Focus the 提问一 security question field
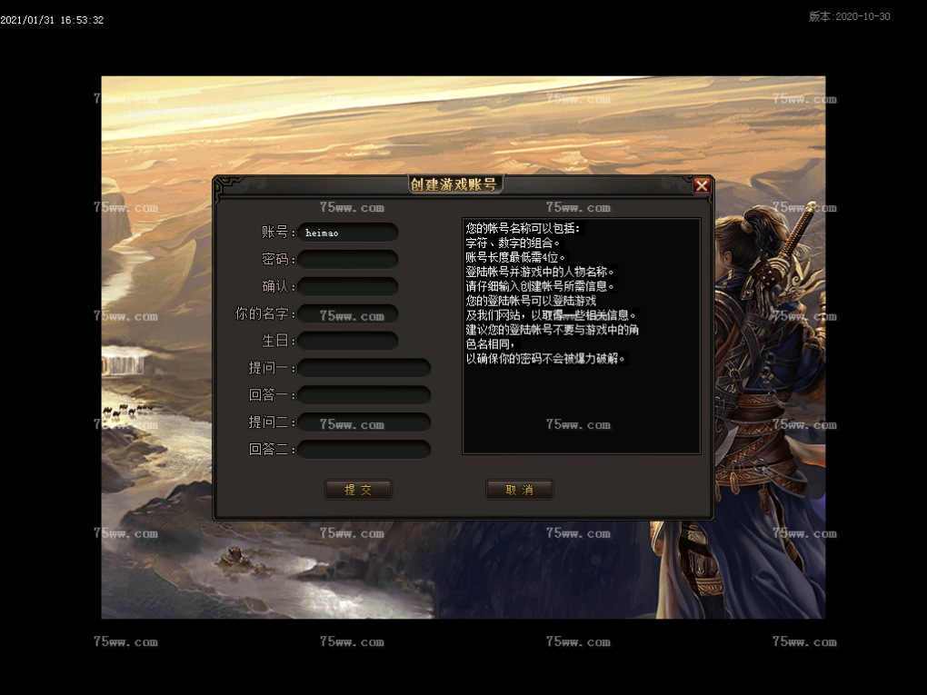927x695 pixels. tap(364, 368)
